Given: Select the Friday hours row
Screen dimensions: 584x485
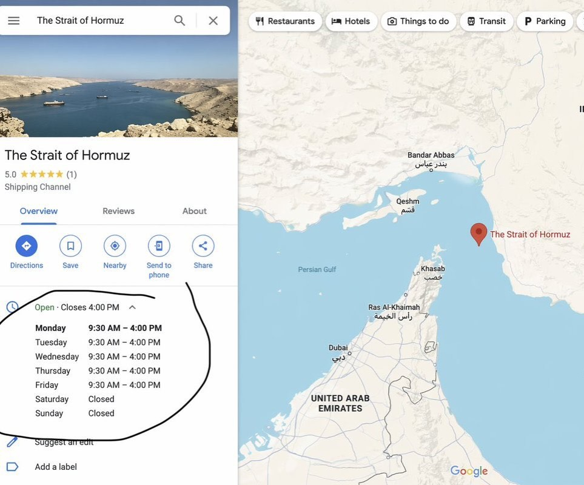Looking at the screenshot, I should 98,385.
